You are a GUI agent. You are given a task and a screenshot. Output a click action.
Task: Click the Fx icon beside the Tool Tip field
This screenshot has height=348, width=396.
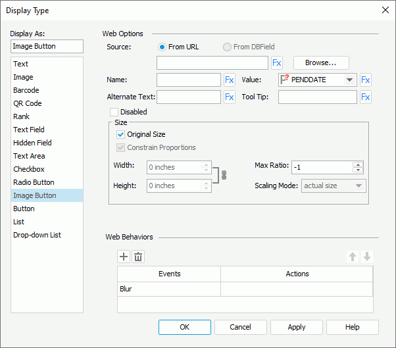click(x=366, y=97)
